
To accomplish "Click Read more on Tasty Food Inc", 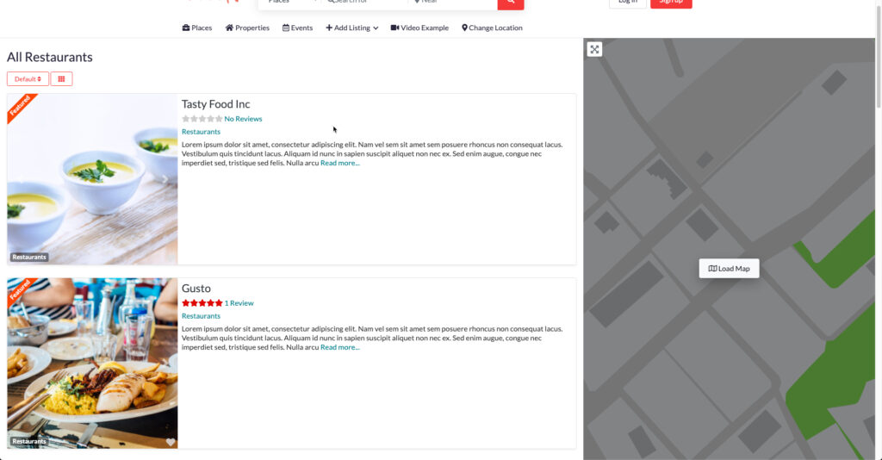I will point(339,163).
